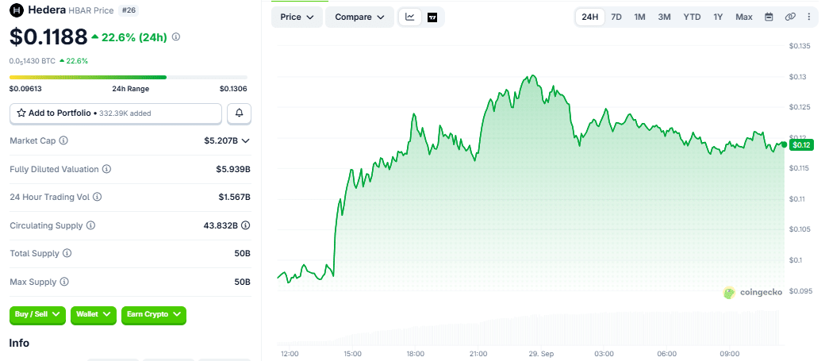
Task: Open the three-dot chart options menu
Action: click(809, 17)
